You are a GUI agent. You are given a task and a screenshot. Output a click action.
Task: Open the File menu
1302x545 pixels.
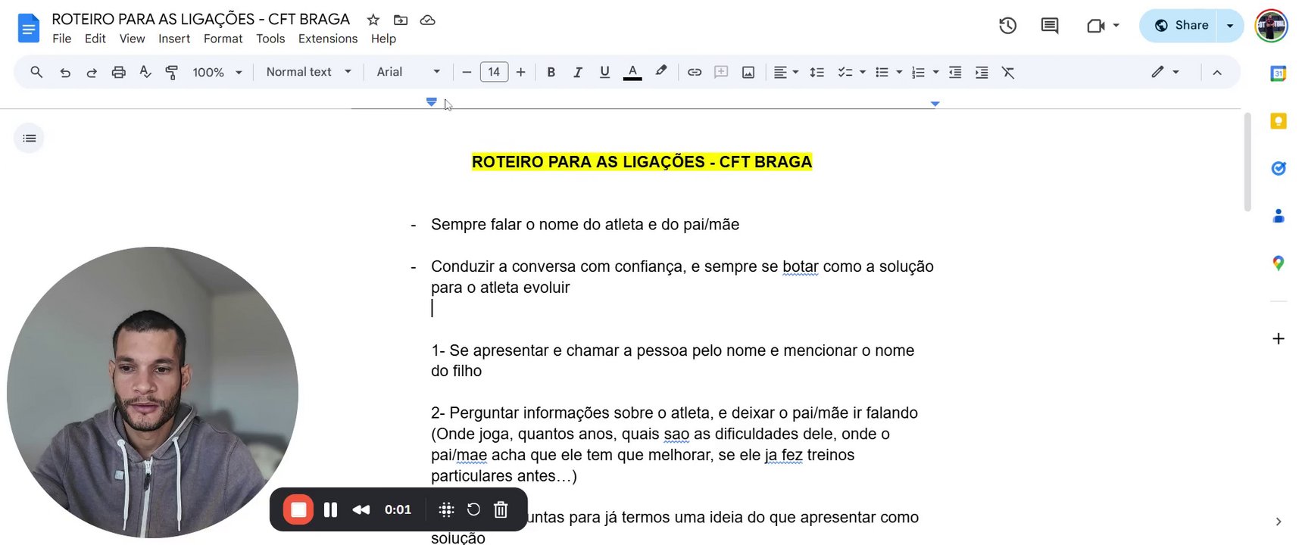coord(62,39)
